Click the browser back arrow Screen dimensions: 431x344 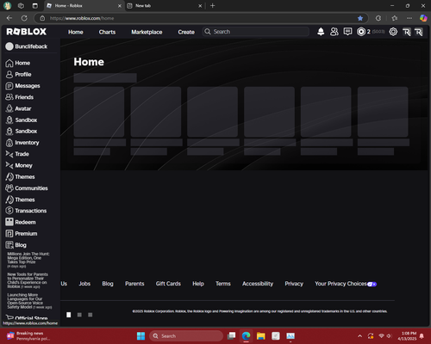[x=9, y=18]
